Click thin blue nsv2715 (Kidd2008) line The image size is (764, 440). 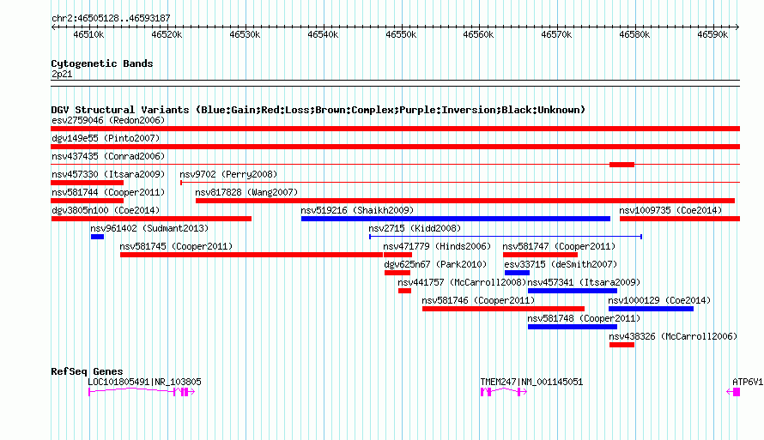tap(506, 237)
